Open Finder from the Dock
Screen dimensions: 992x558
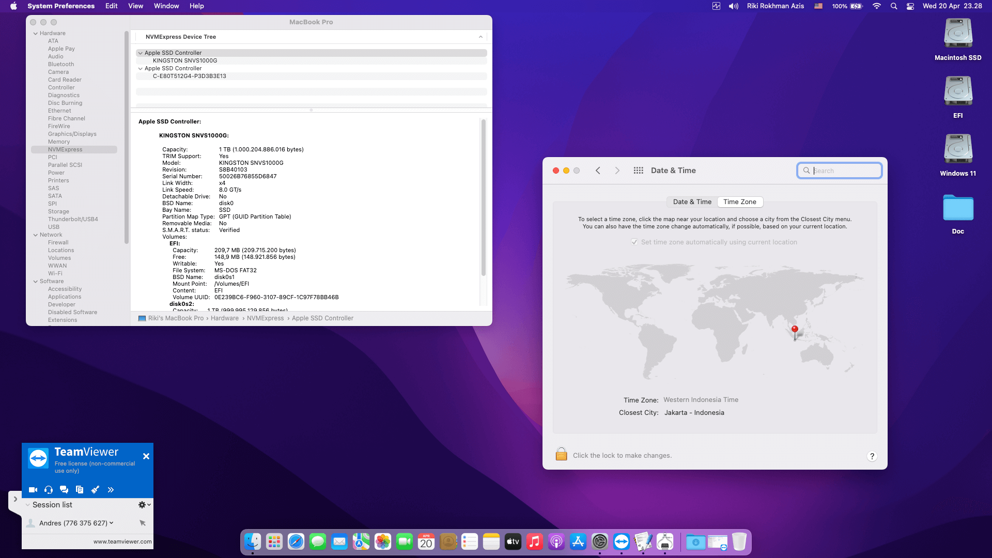click(253, 541)
